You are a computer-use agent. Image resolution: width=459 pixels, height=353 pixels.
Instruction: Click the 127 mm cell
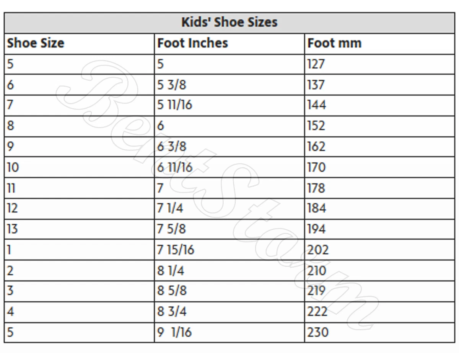379,64
